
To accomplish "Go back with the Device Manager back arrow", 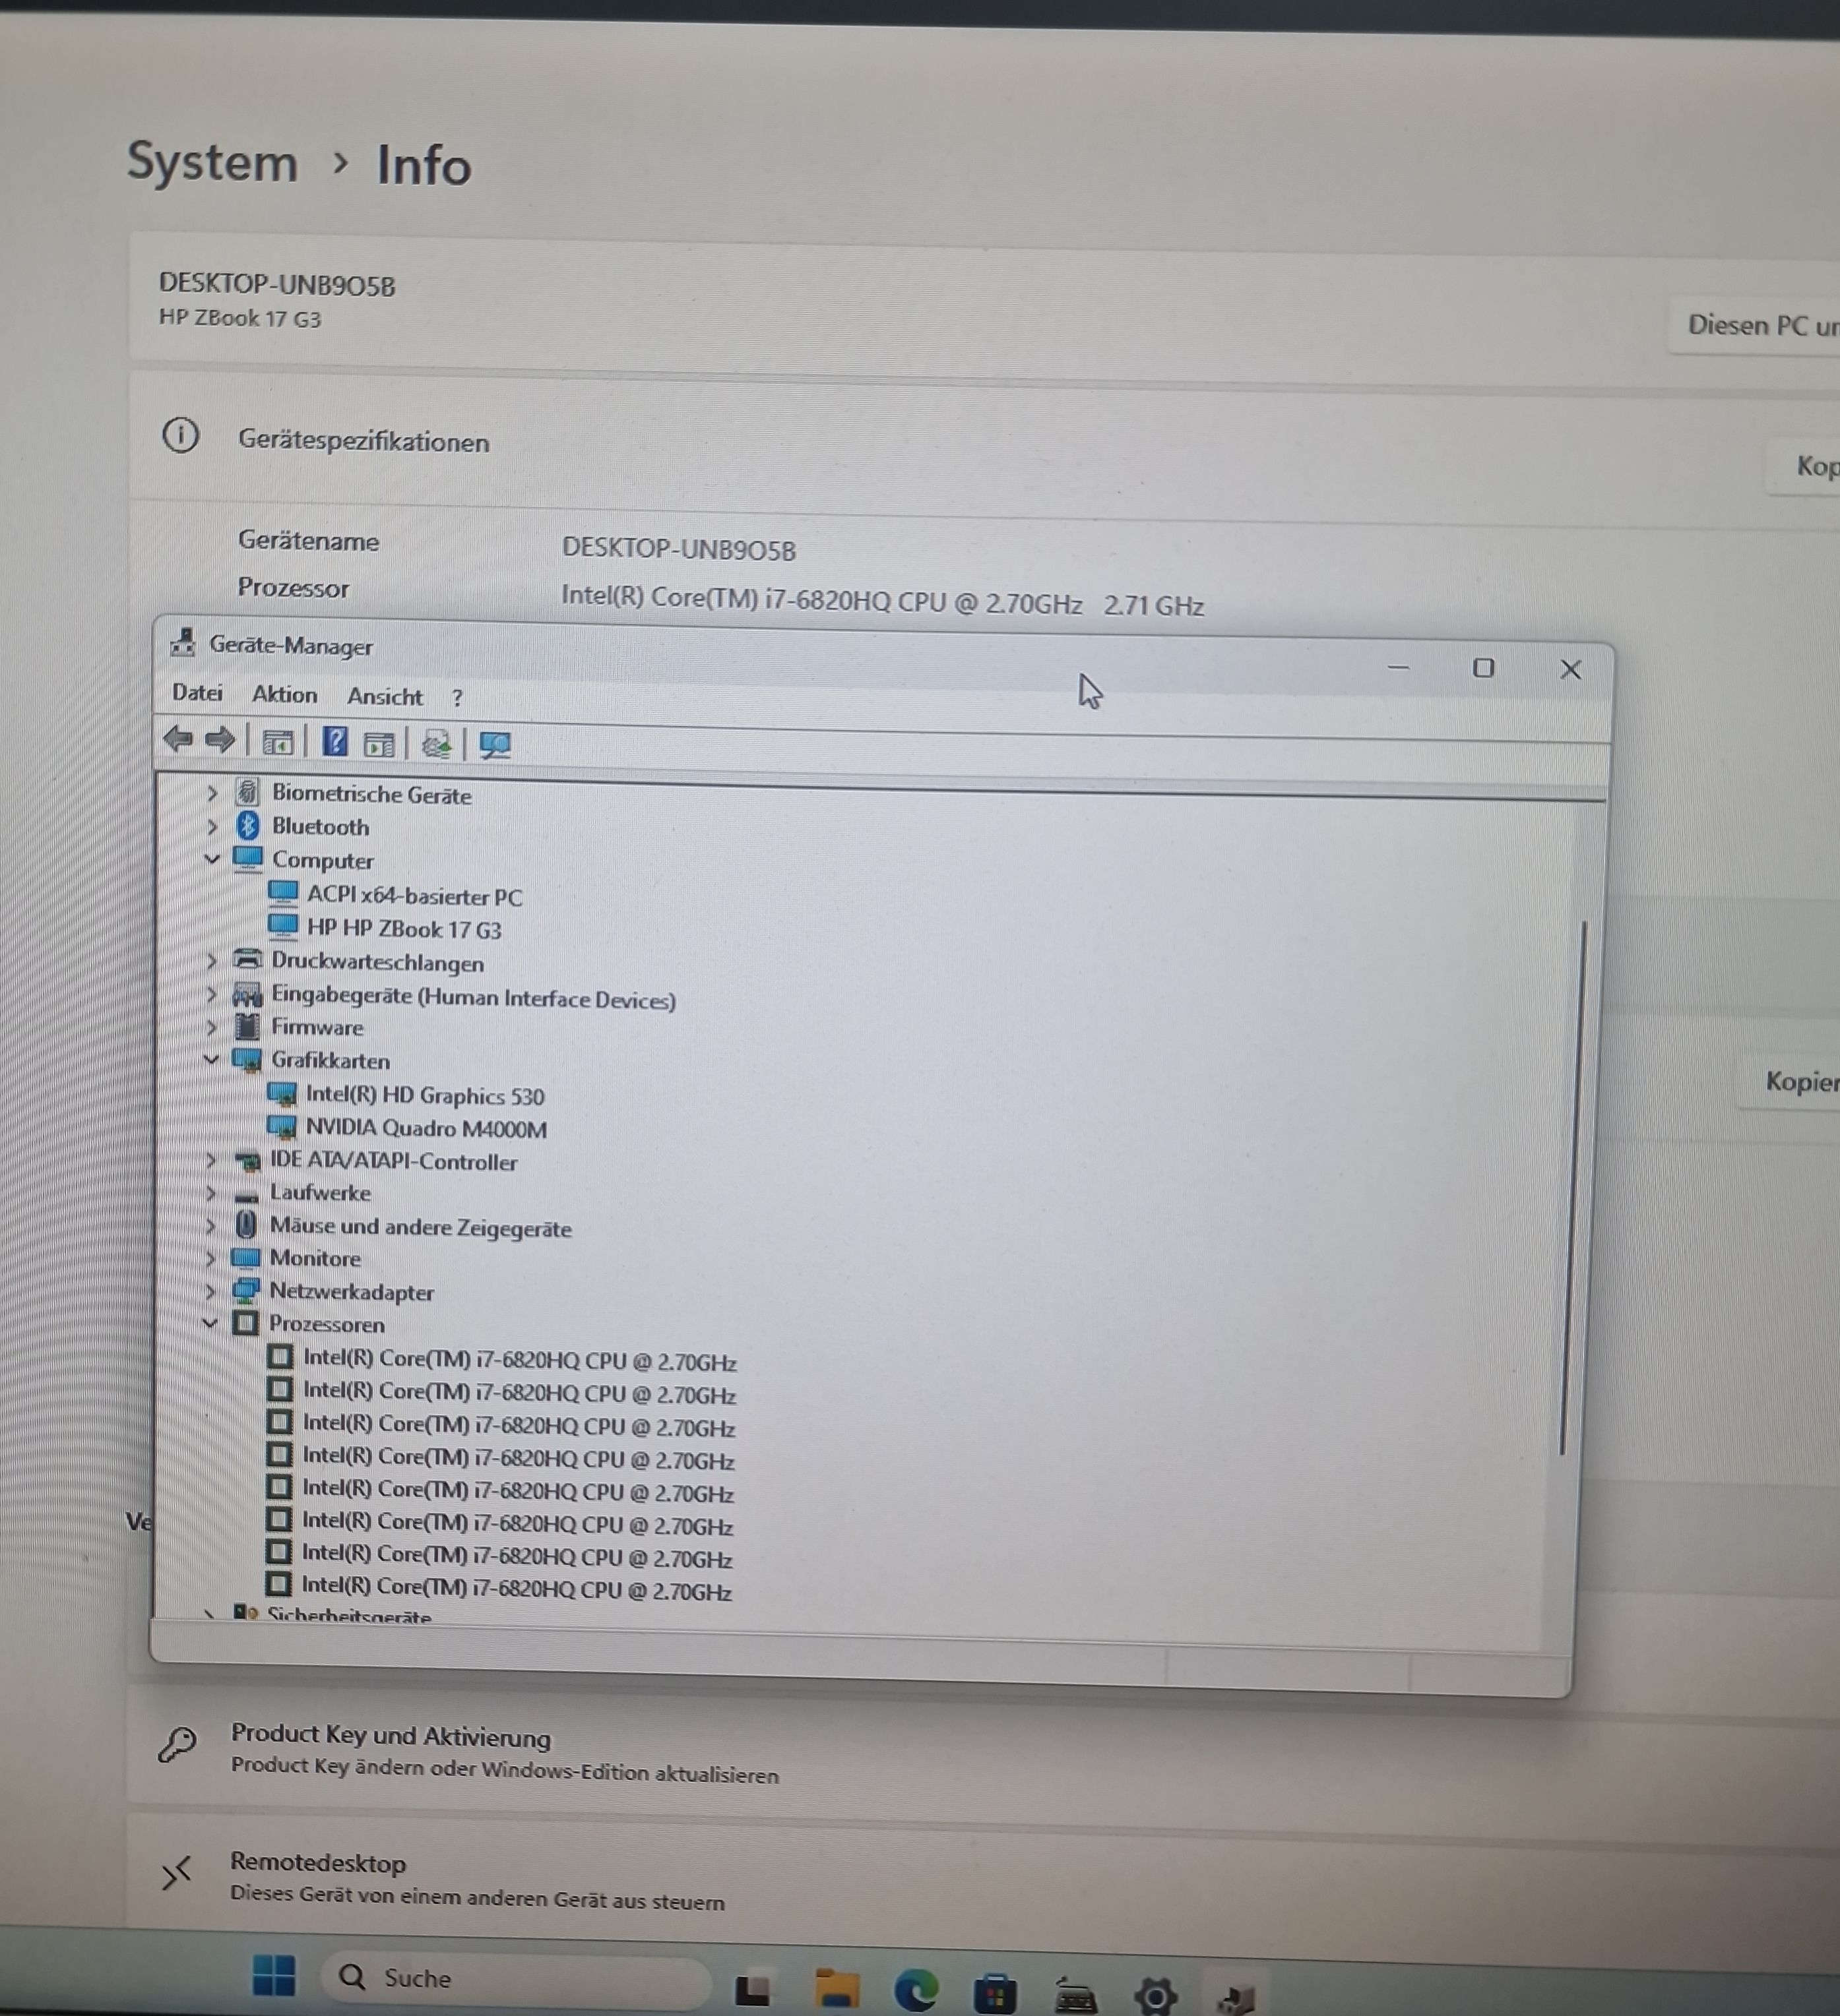I will pyautogui.click(x=177, y=739).
